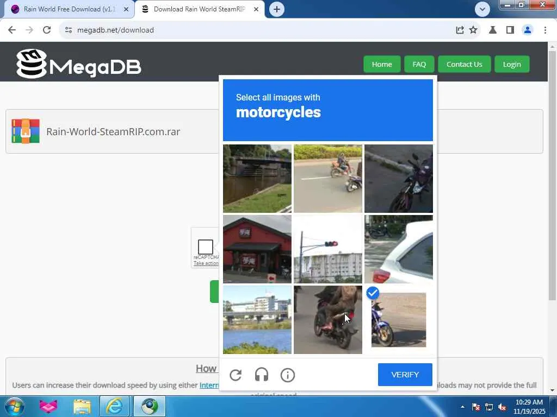The height and width of the screenshot is (417, 557).
Task: Close the Rain World Free Download tab
Action: pyautogui.click(x=126, y=9)
